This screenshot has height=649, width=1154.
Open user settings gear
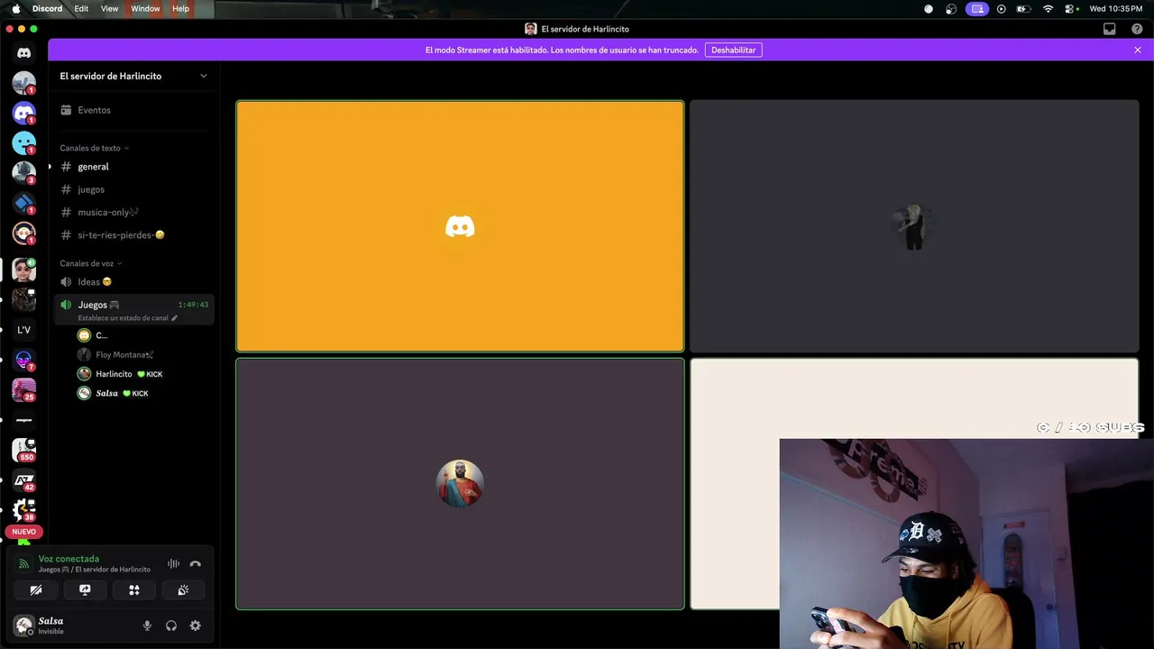(195, 626)
